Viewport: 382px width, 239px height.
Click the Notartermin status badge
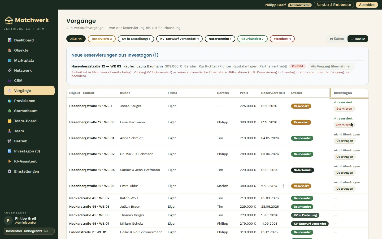coord(302,170)
